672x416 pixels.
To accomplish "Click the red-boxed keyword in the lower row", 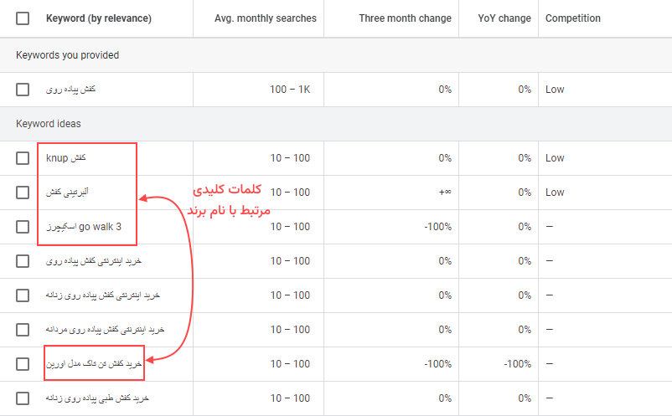I will [x=95, y=364].
